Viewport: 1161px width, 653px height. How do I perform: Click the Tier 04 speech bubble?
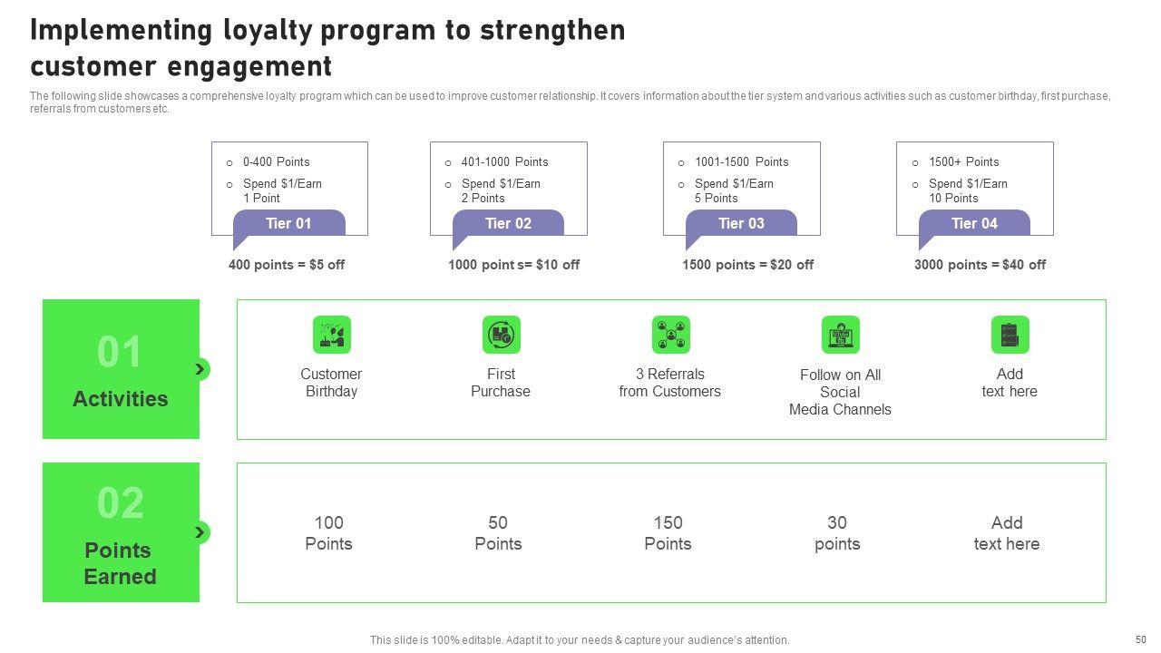coord(974,224)
